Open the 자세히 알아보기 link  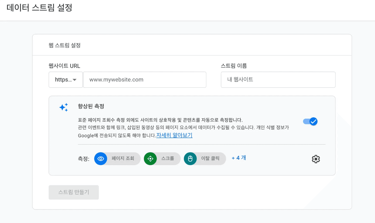pyautogui.click(x=174, y=135)
